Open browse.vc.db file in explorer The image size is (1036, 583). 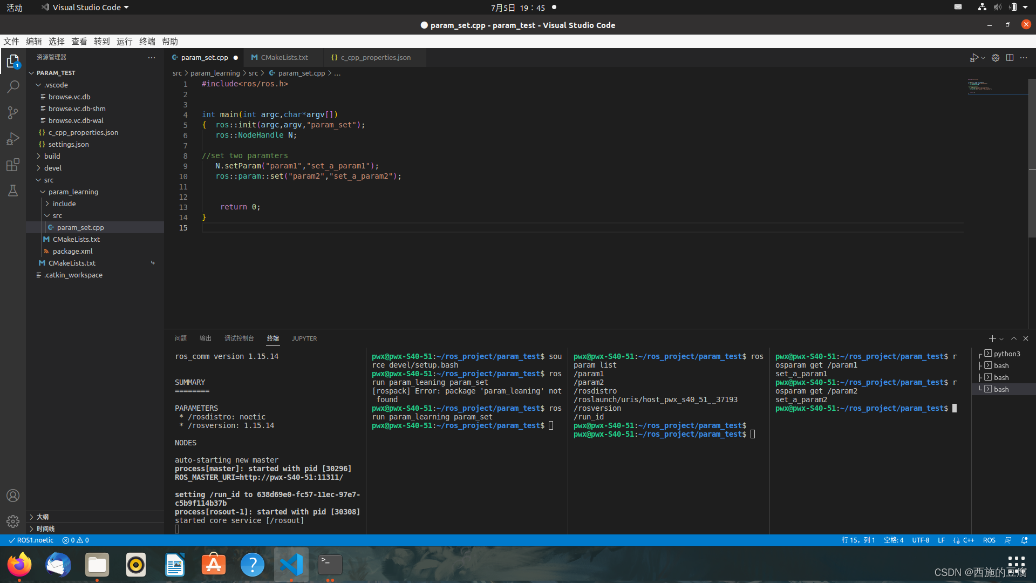point(95,97)
